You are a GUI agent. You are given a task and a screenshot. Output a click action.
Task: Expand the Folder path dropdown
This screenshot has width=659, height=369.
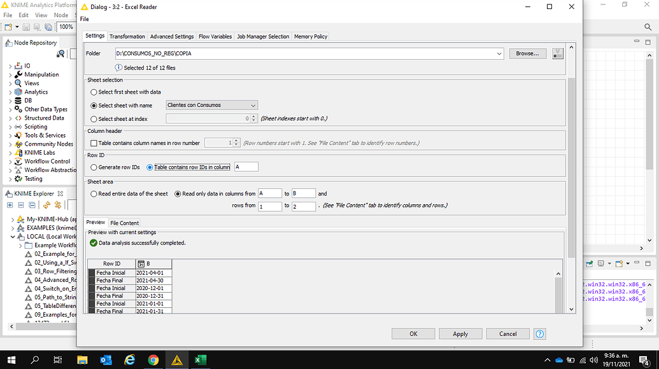click(499, 53)
